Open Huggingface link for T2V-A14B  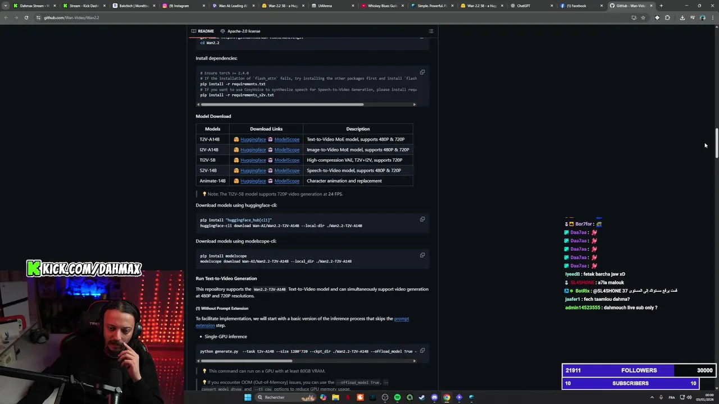(253, 139)
